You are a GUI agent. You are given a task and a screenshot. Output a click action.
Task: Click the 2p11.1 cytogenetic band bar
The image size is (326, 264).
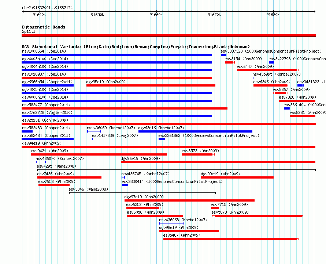168,35
